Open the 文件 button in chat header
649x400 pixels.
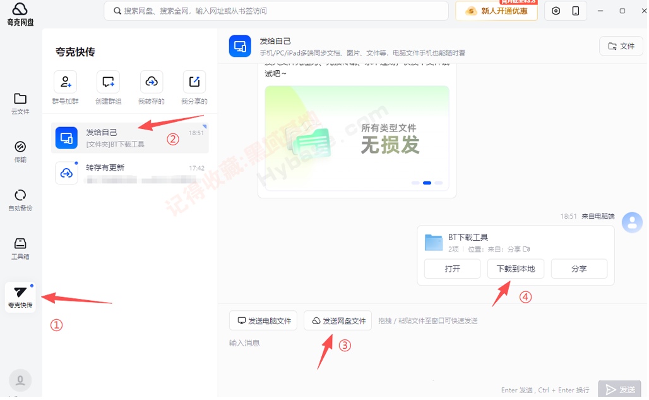[621, 46]
